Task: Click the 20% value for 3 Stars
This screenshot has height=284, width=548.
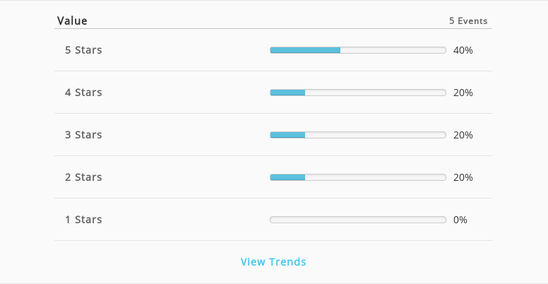Action: [463, 135]
